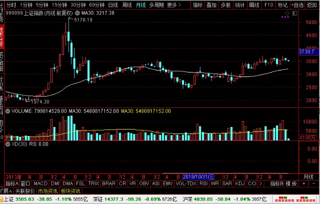This screenshot has width=320, height=204.
Task: Activate the 画线 drawing tools
Action: tap(254, 5)
